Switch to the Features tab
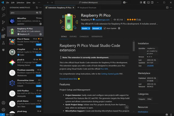The height and width of the screenshot is (116, 174). [73, 37]
